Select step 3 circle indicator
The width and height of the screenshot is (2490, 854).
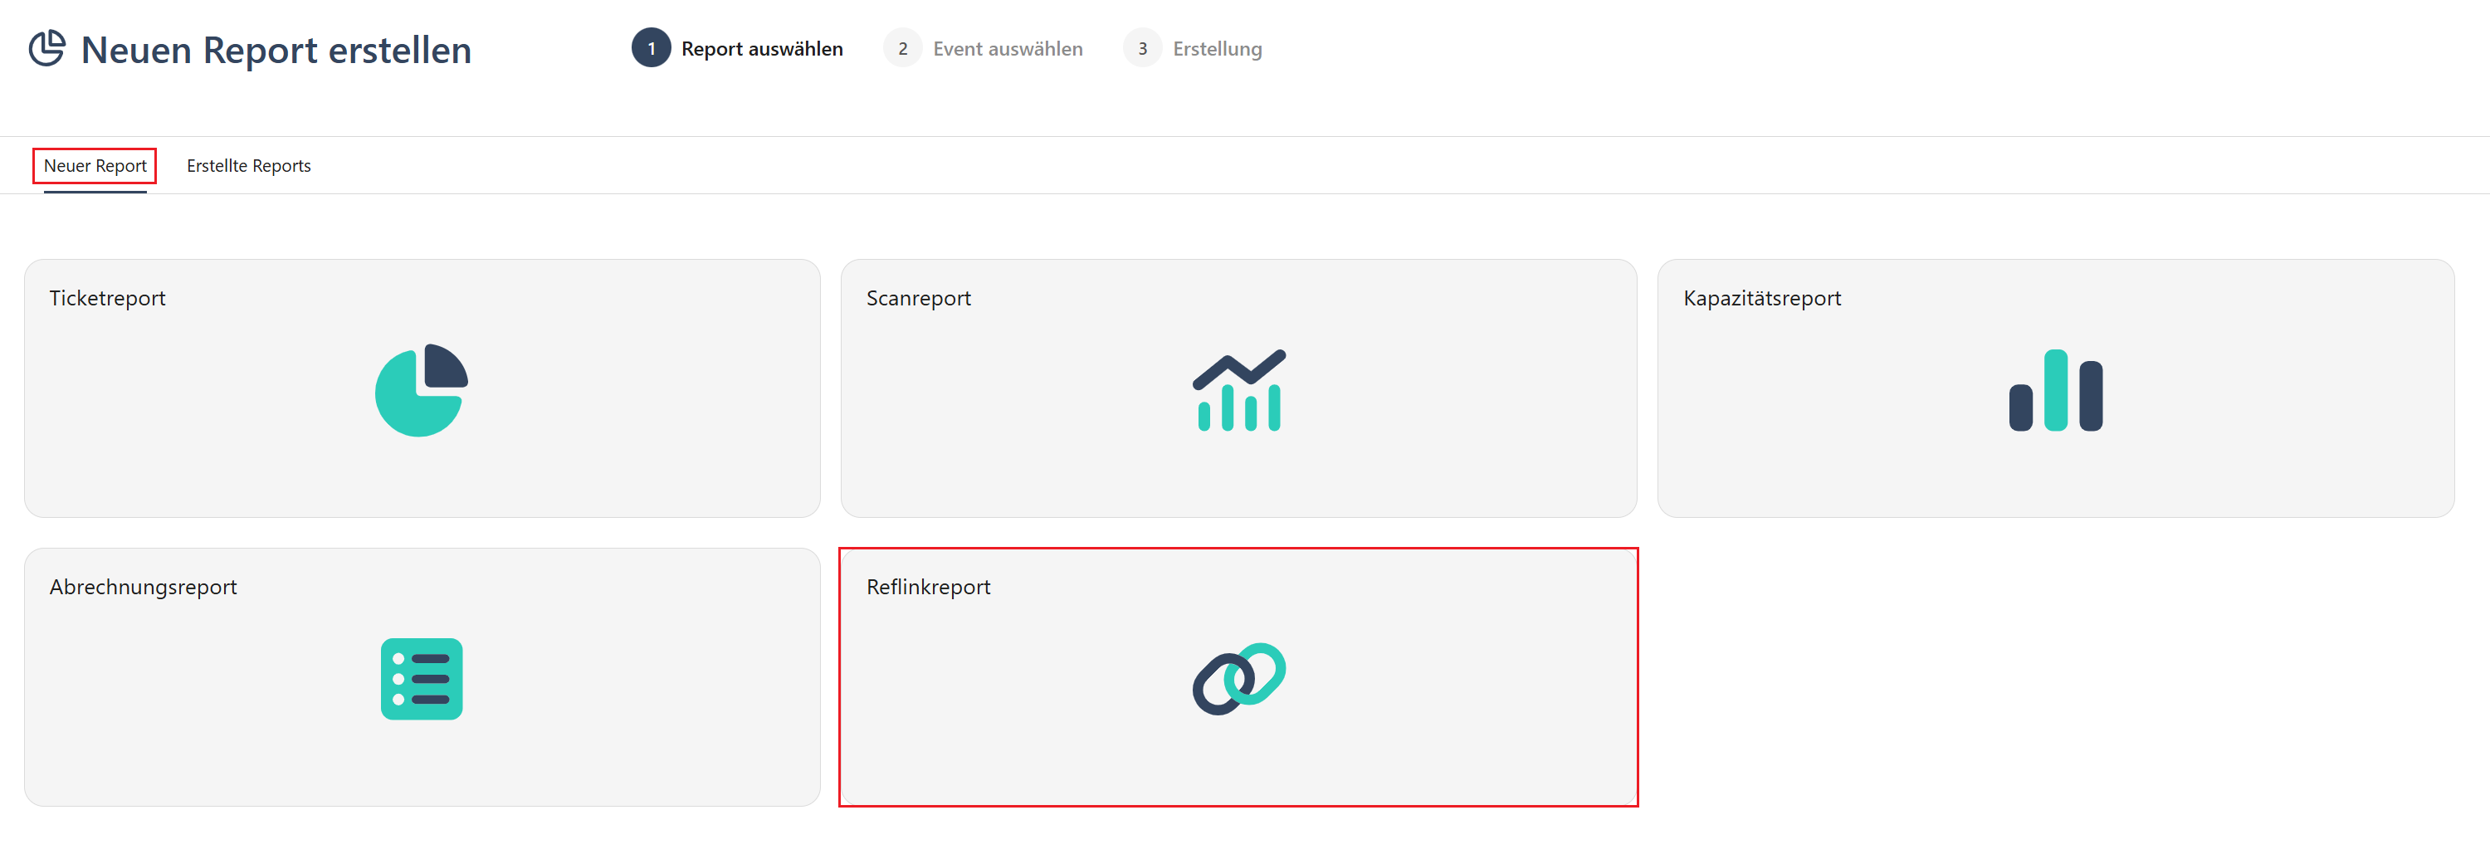(1143, 48)
